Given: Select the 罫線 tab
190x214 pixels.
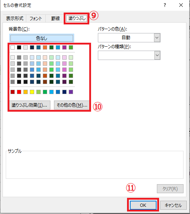Looking at the screenshot, I should pyautogui.click(x=55, y=18).
